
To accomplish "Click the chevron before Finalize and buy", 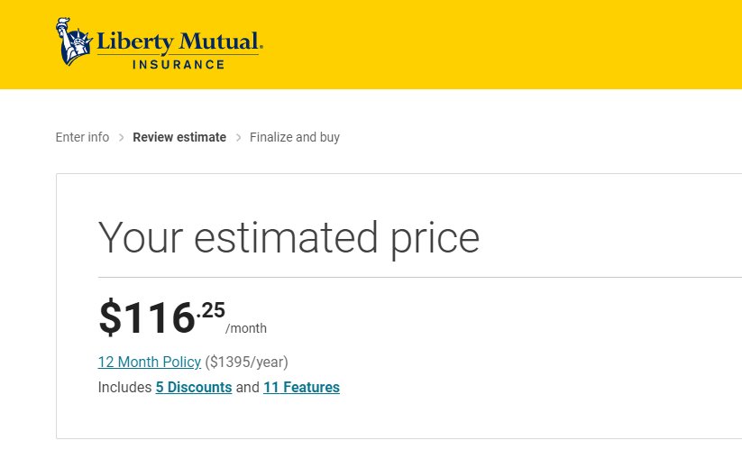I will pyautogui.click(x=239, y=138).
